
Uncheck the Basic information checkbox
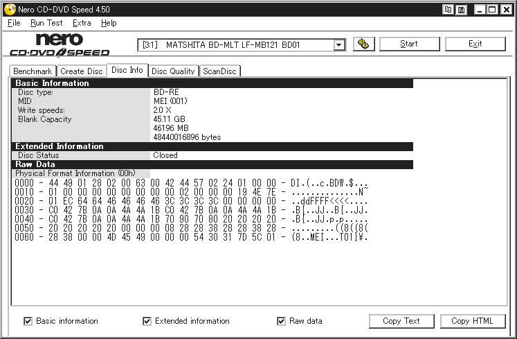tap(28, 321)
